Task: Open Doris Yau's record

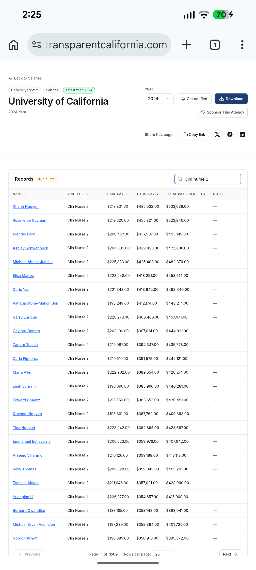Action: coord(21,290)
